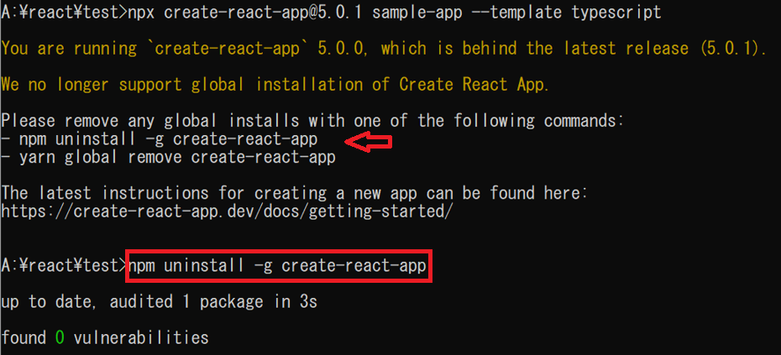Click 'up to date, audited 1 package' output
The width and height of the screenshot is (781, 355).
(x=159, y=301)
